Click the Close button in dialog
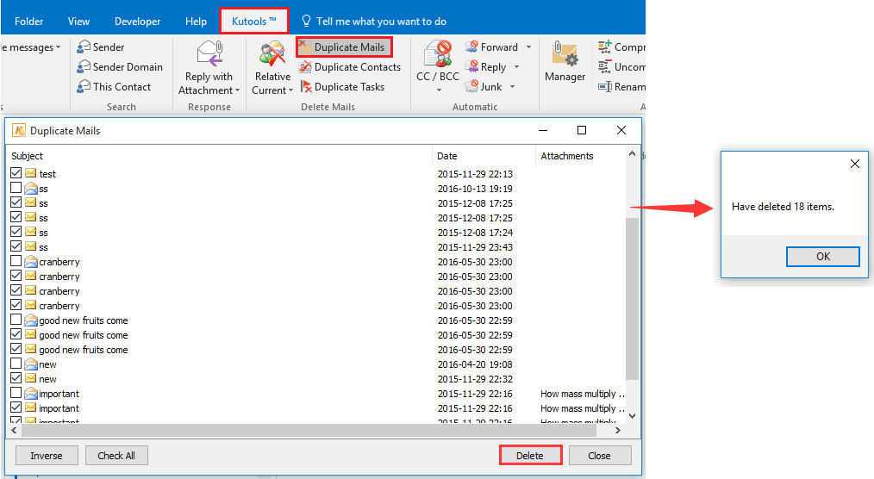The width and height of the screenshot is (874, 479). click(x=600, y=456)
